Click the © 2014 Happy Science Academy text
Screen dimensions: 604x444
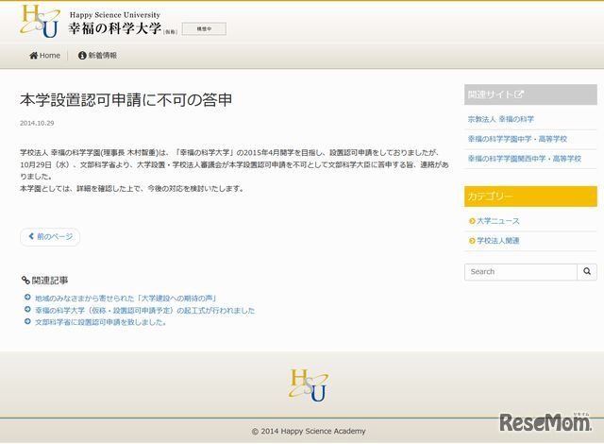[309, 431]
